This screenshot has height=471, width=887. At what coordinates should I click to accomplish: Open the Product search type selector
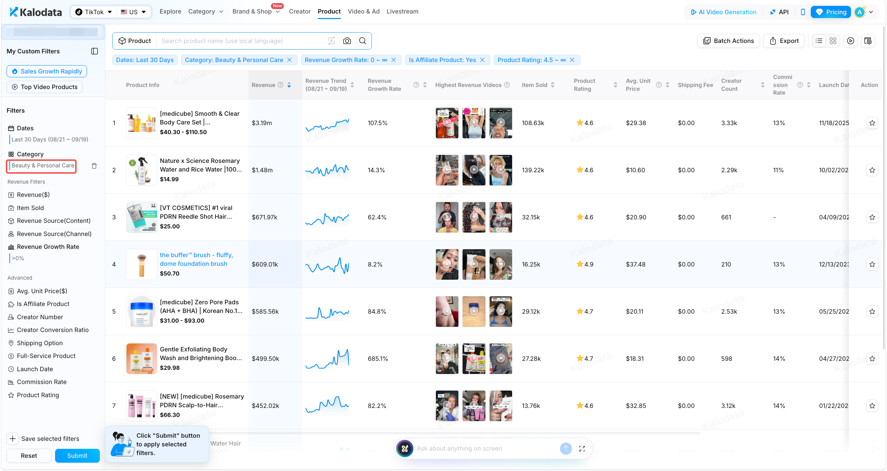[135, 41]
